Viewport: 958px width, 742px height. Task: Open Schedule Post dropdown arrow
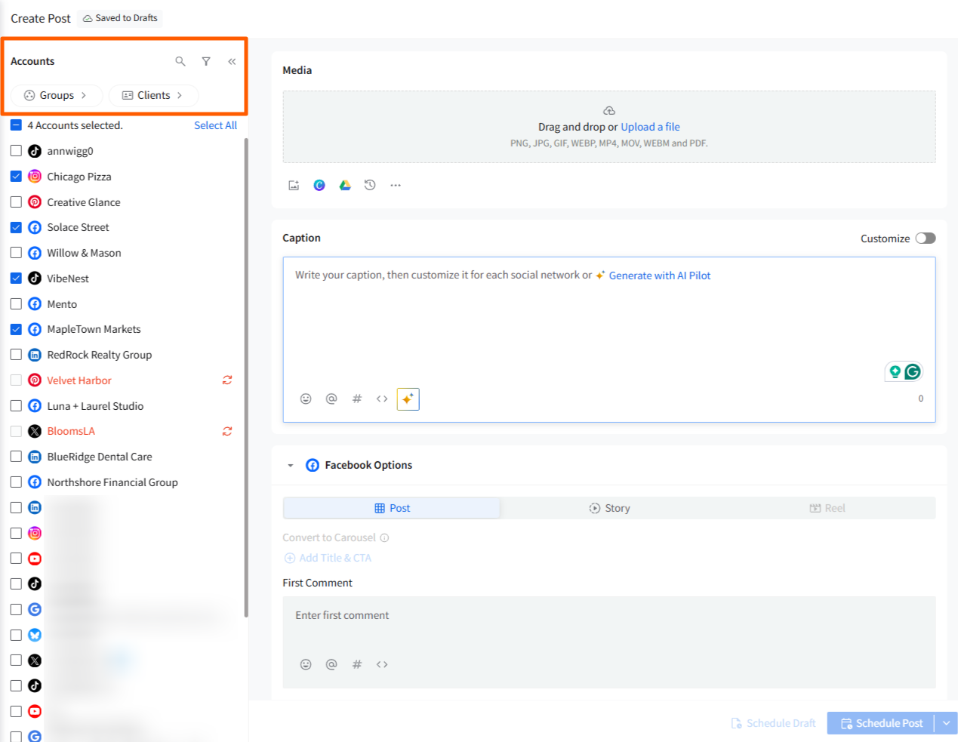click(946, 723)
